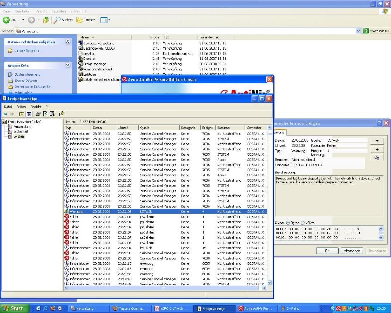Collapse the Datei- und Ordneraufgaben panel
The height and width of the screenshot is (313, 391).
[68, 42]
